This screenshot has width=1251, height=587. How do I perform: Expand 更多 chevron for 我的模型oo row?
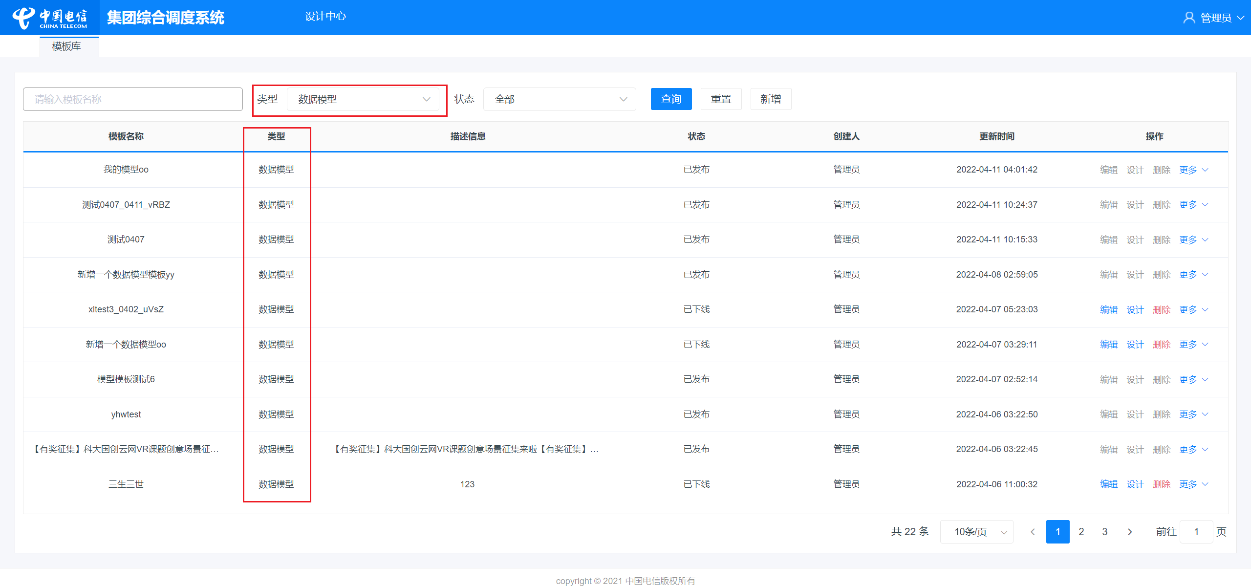1205,170
